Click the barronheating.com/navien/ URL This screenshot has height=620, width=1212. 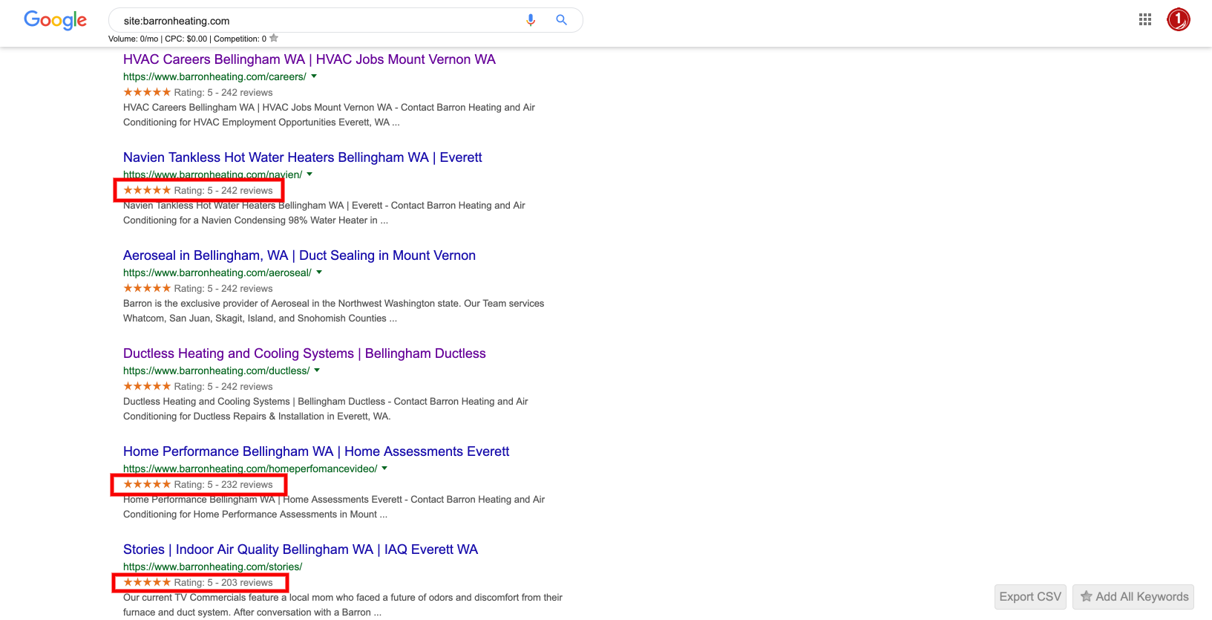[212, 174]
